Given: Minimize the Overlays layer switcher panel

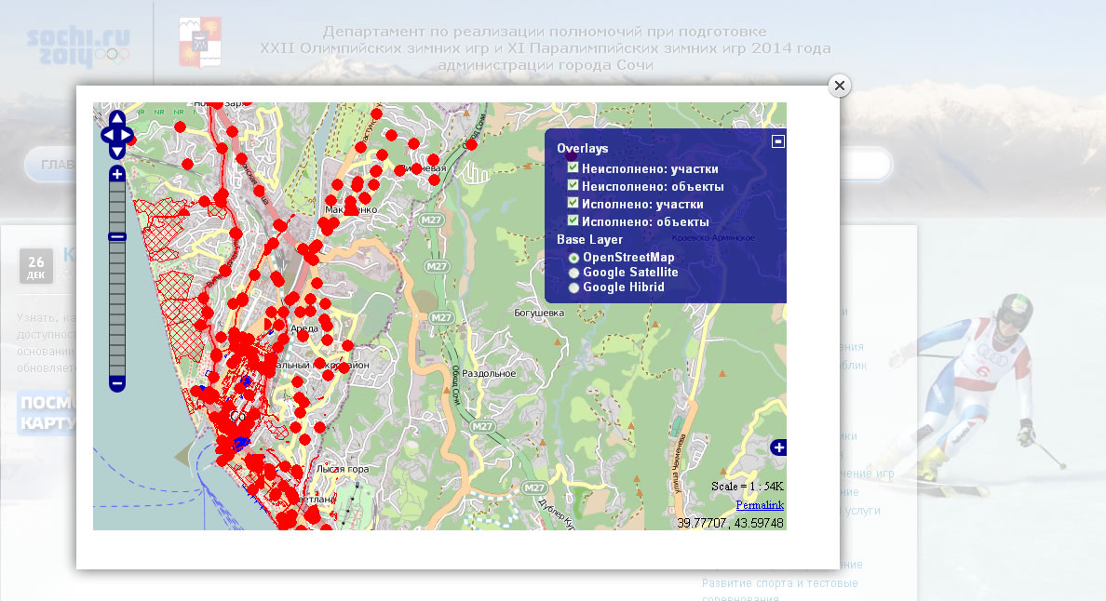Looking at the screenshot, I should click(x=778, y=140).
